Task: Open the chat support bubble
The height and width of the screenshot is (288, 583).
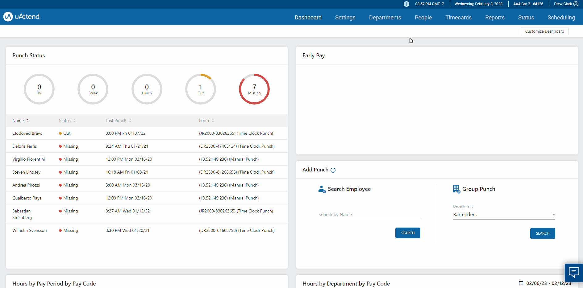Action: coord(574,273)
